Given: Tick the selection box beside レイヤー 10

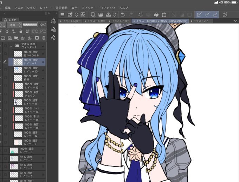Looking at the screenshot, I should (x=5, y=70).
